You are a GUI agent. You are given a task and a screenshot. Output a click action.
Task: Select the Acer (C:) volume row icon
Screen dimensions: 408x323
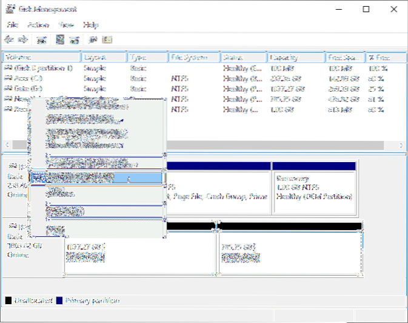click(7, 78)
